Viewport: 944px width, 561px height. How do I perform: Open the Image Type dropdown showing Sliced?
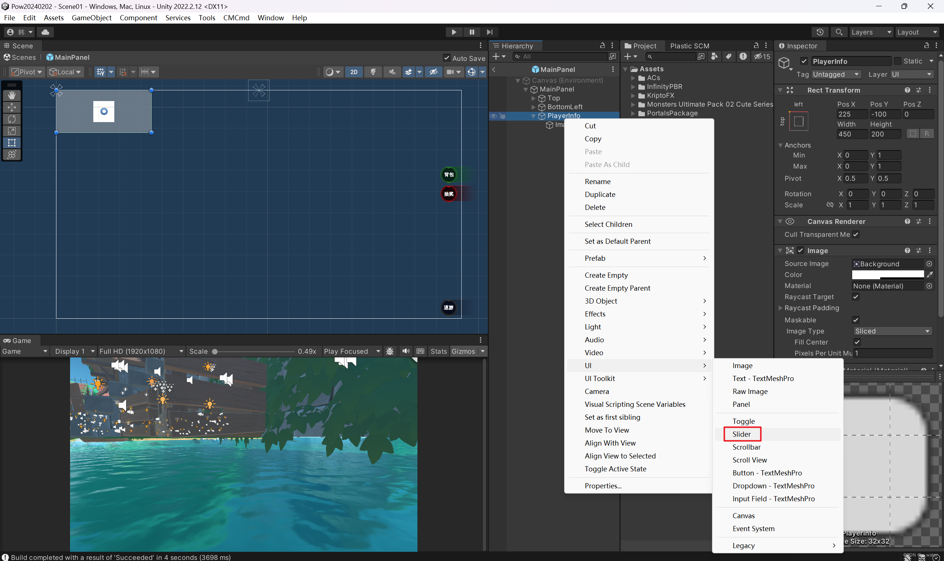pos(892,331)
